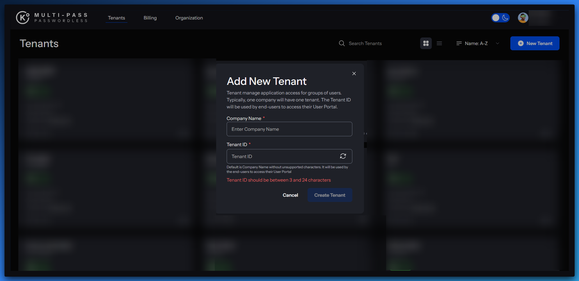Open the Name: A-Z sort dropdown

(476, 43)
